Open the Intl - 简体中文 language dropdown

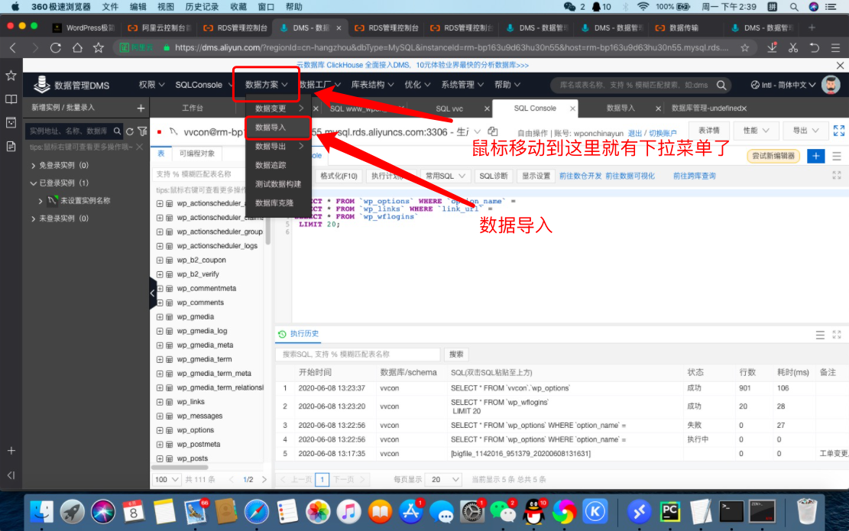pyautogui.click(x=783, y=85)
